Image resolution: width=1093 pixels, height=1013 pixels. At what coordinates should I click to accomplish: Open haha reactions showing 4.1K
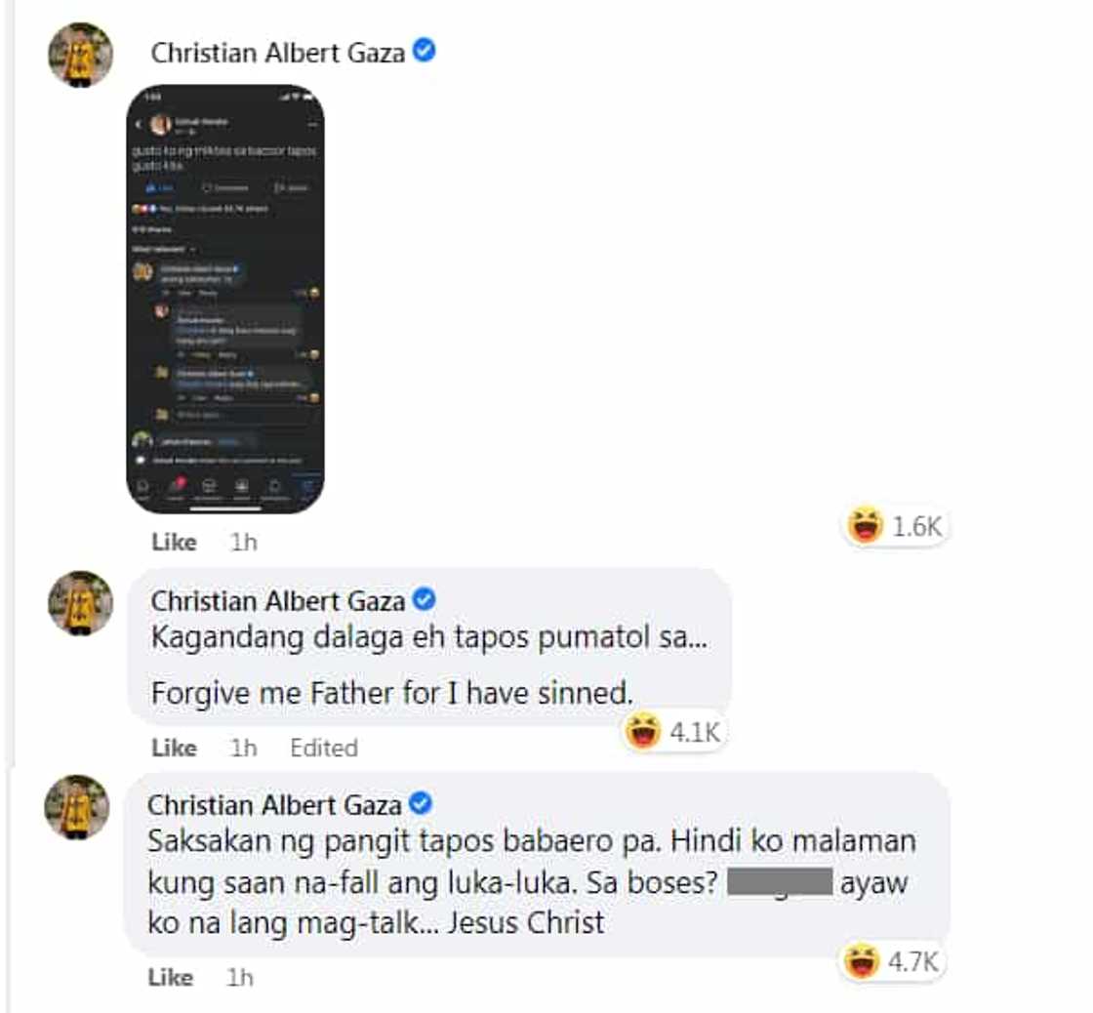[x=673, y=732]
